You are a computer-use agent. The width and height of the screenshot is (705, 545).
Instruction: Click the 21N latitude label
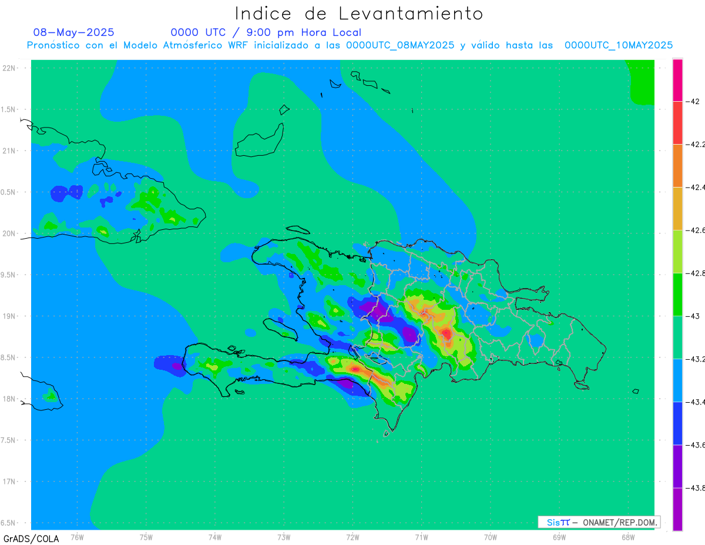click(x=9, y=151)
